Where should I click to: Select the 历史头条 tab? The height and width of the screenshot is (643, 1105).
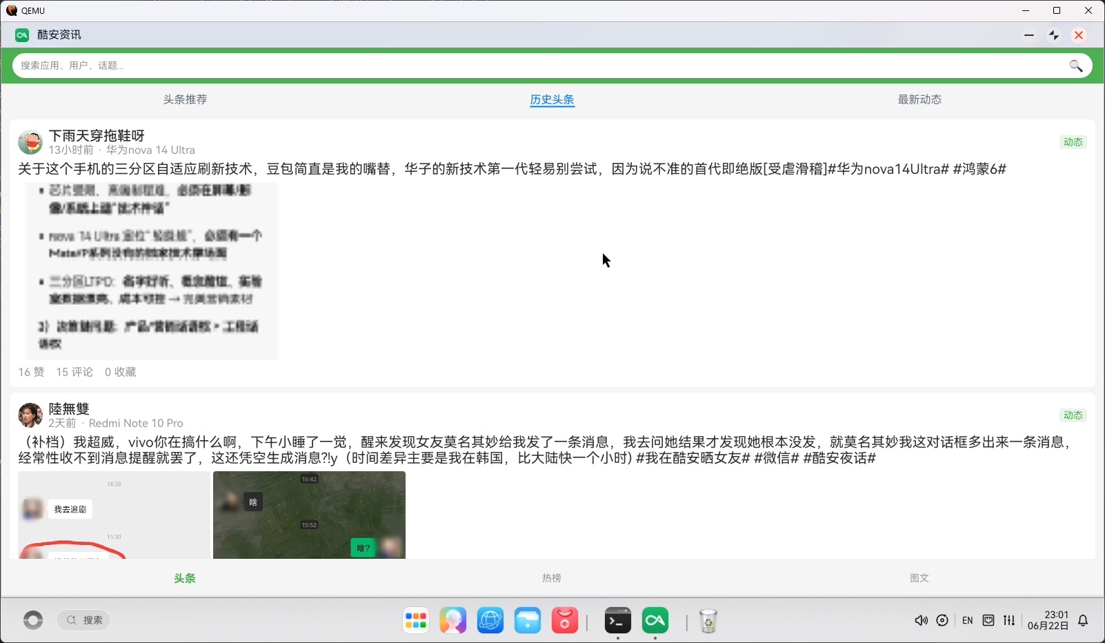pyautogui.click(x=552, y=99)
